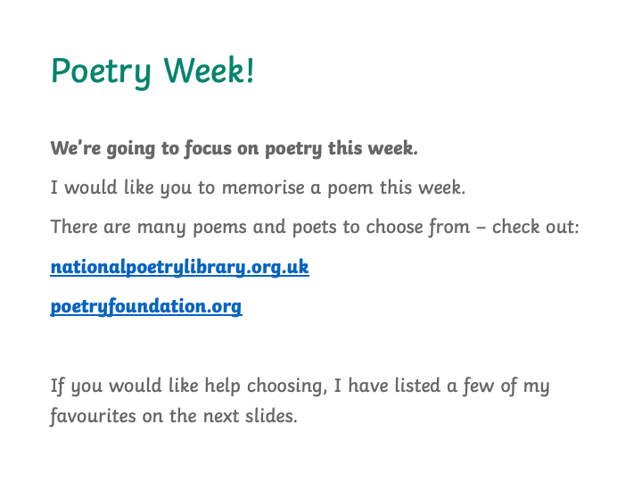
Task: Click the sentence about memorising a poem
Action: click(x=258, y=187)
